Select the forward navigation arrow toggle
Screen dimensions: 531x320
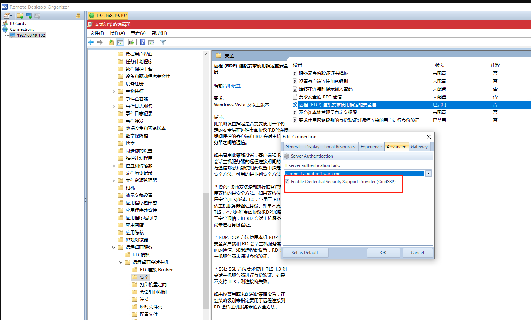[99, 42]
